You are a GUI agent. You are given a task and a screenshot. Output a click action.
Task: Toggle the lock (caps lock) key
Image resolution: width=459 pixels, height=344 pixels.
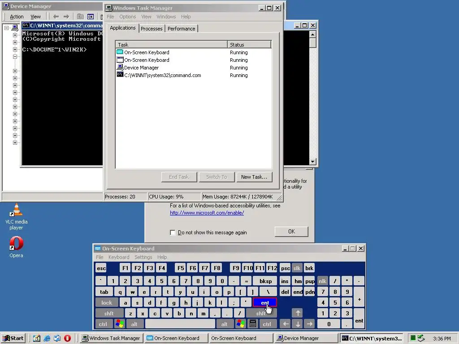pos(107,302)
